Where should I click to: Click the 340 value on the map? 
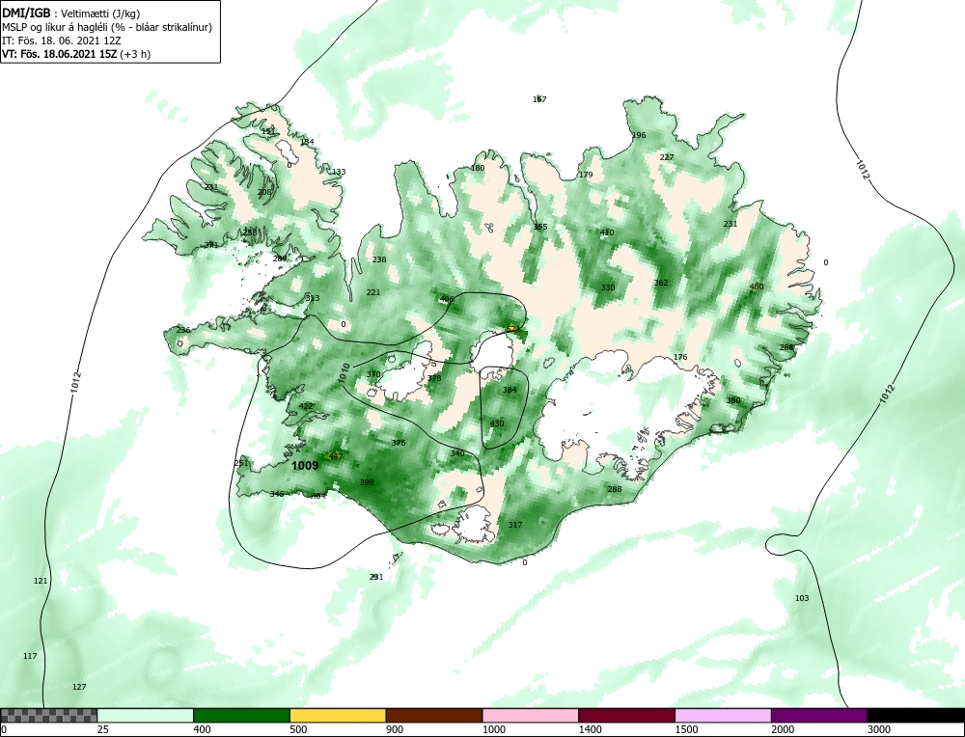click(457, 453)
